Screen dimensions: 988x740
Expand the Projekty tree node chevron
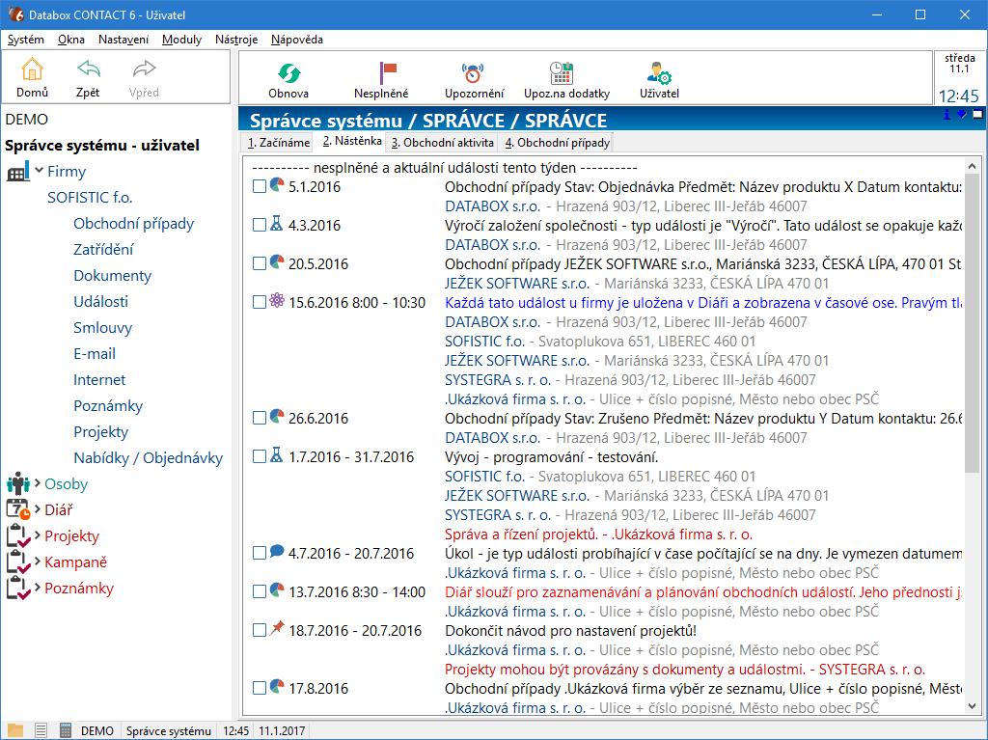[x=38, y=535]
